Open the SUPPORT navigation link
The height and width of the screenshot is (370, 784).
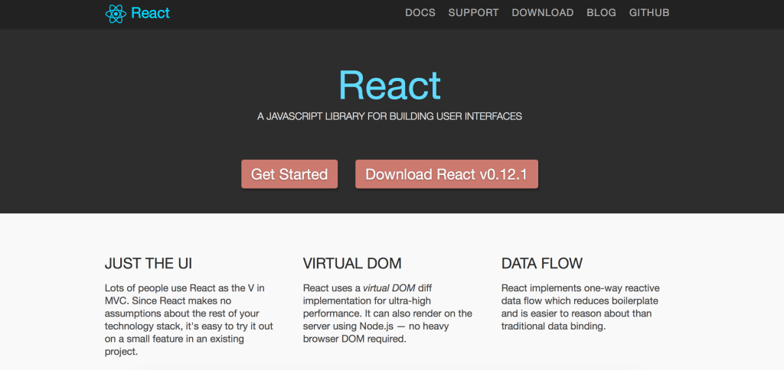point(473,13)
